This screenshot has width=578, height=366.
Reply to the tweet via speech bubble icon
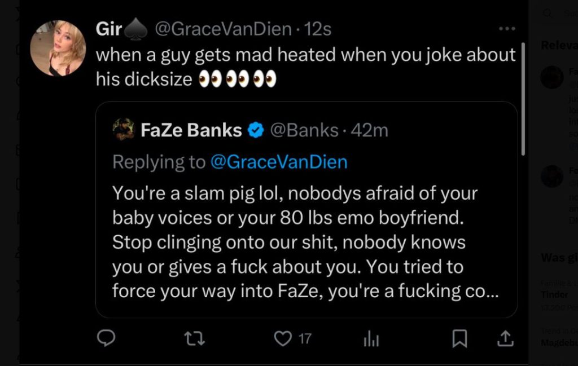(x=106, y=338)
